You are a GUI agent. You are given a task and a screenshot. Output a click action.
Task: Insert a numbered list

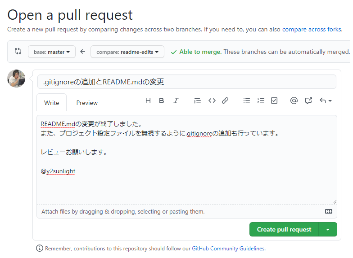[261, 101]
